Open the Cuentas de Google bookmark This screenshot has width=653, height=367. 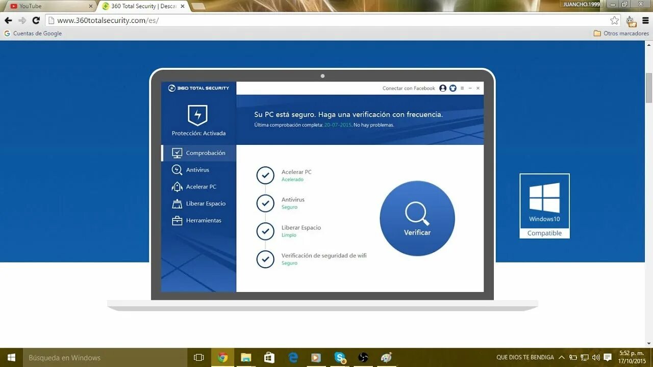(x=33, y=33)
